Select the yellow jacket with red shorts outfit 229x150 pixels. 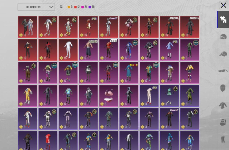(190, 73)
